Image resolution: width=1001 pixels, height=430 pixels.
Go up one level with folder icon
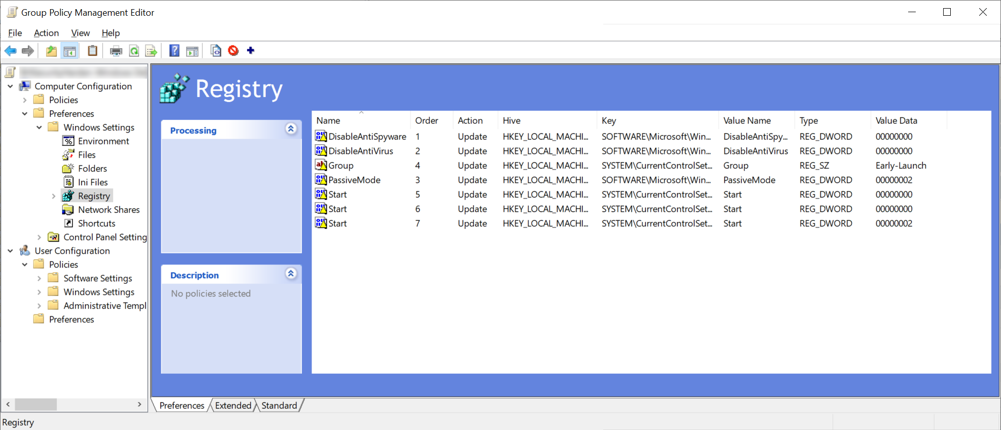point(51,51)
